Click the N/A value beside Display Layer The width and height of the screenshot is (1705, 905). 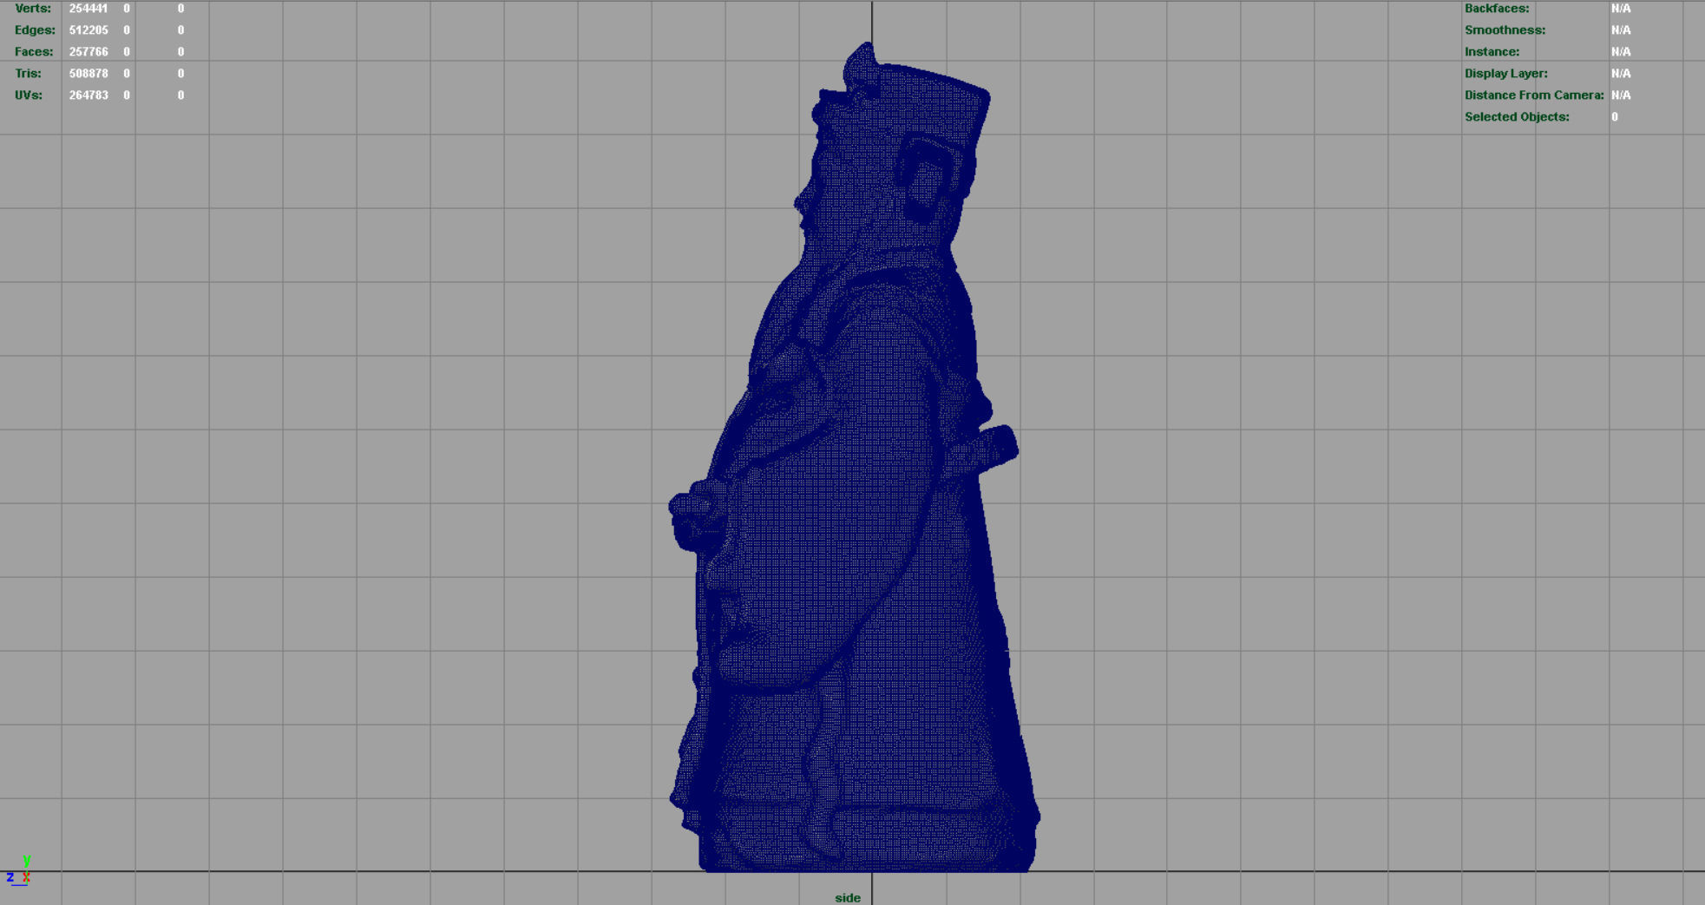(1621, 74)
